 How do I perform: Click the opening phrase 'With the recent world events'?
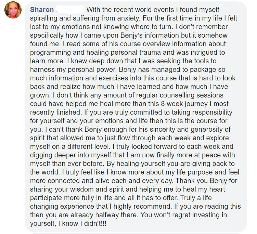coord(130,10)
